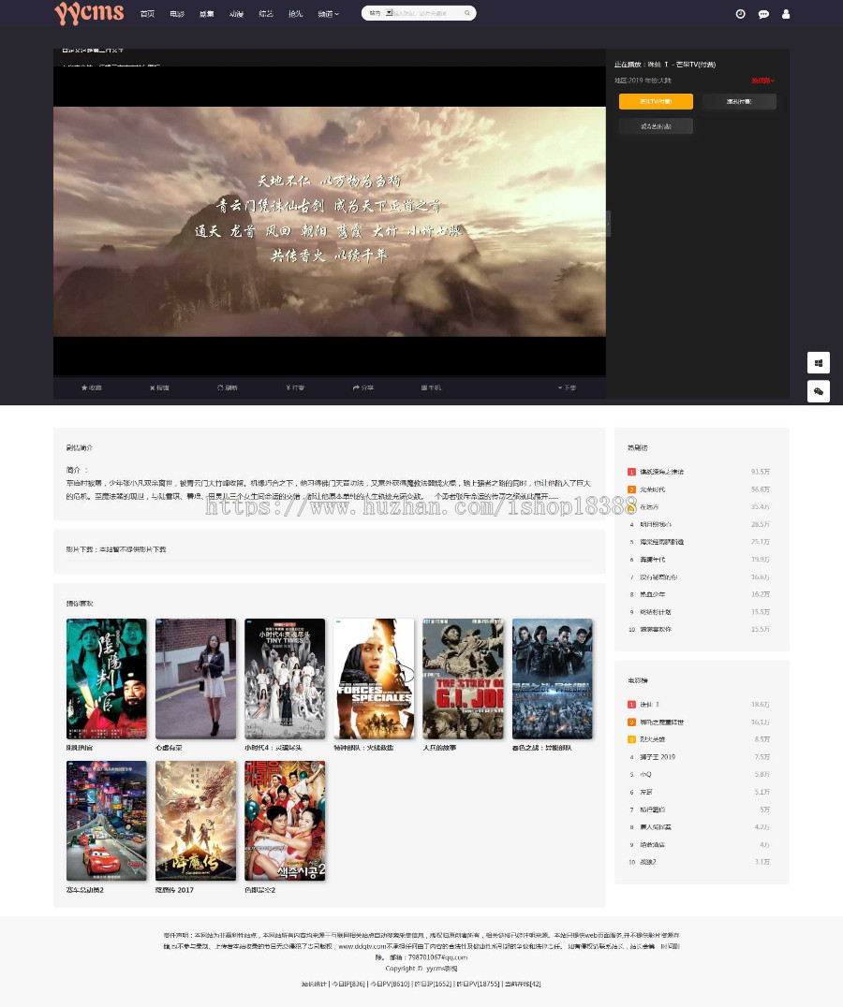Select the 腾讯(付费) source button

pyautogui.click(x=739, y=101)
